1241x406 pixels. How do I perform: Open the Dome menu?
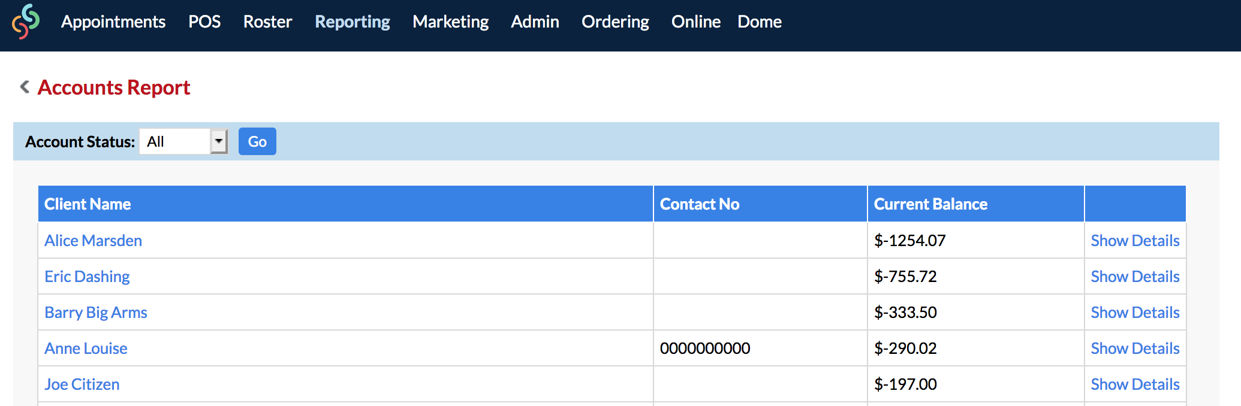pyautogui.click(x=760, y=22)
